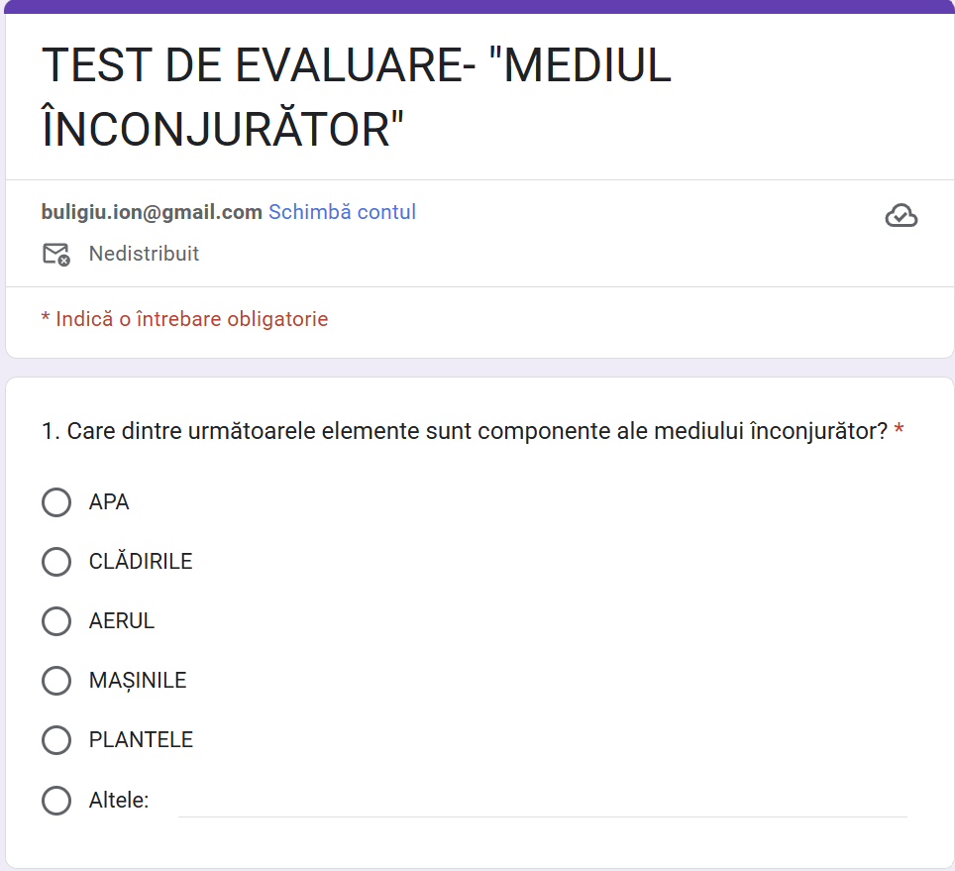Click question 1 text about mediului înconjurător
955x871 pixels.
pyautogui.click(x=466, y=432)
